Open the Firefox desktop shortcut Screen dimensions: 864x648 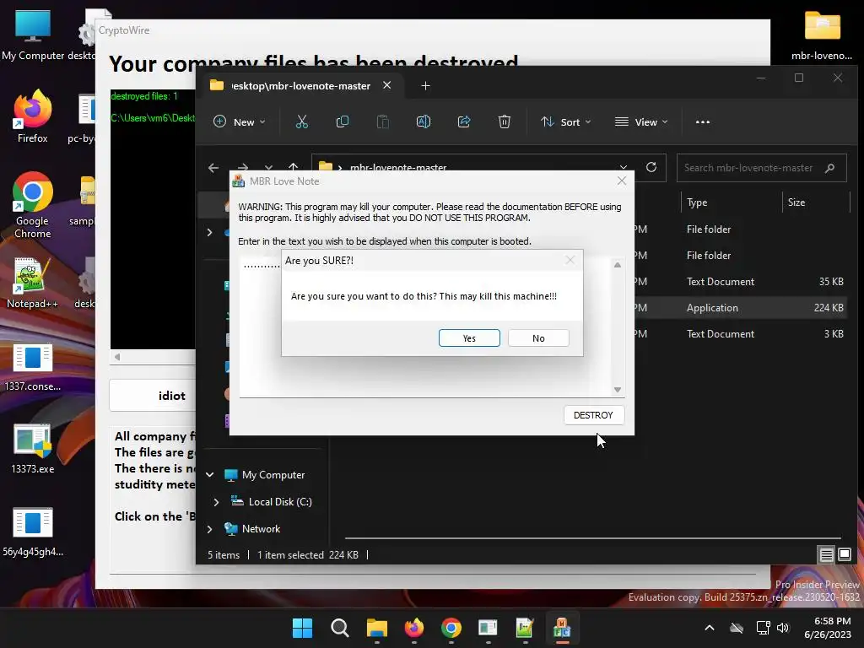(x=33, y=116)
